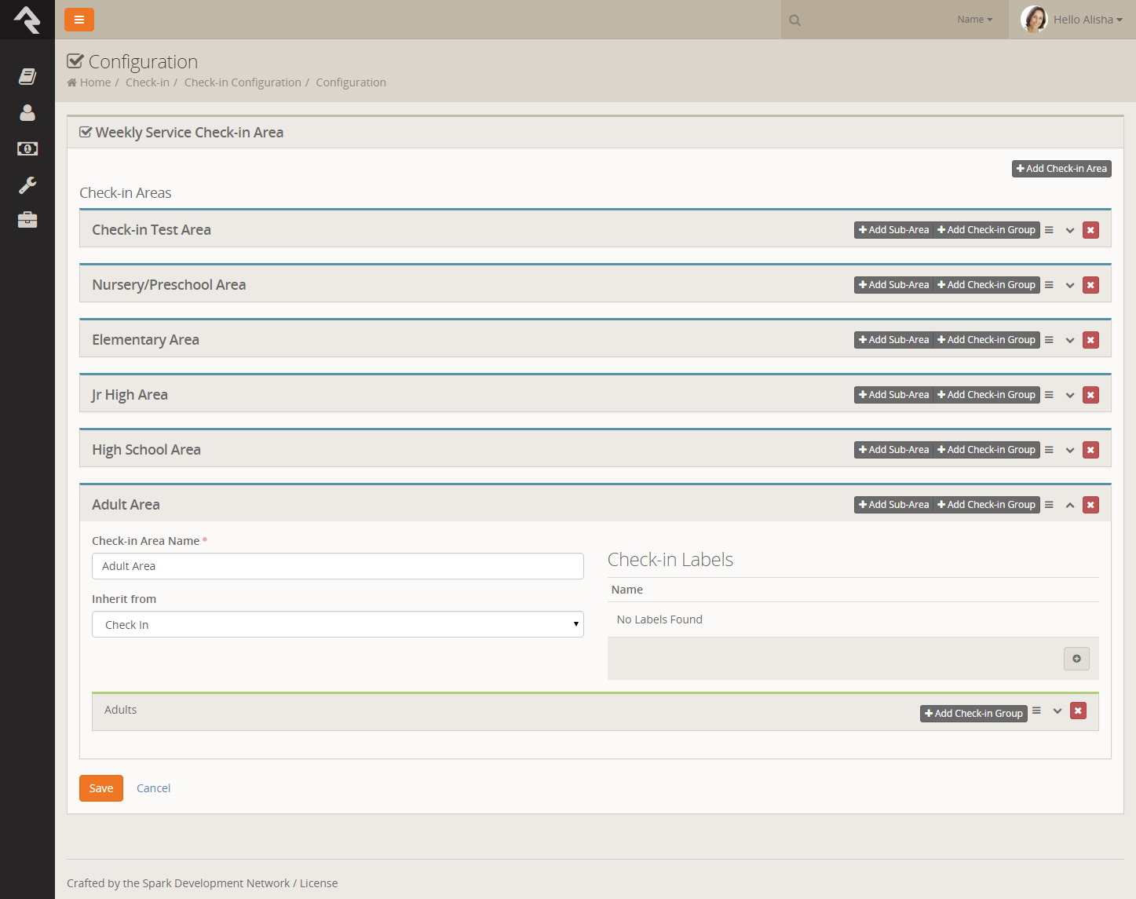Open the Inherit from dropdown
1136x899 pixels.
coord(338,625)
